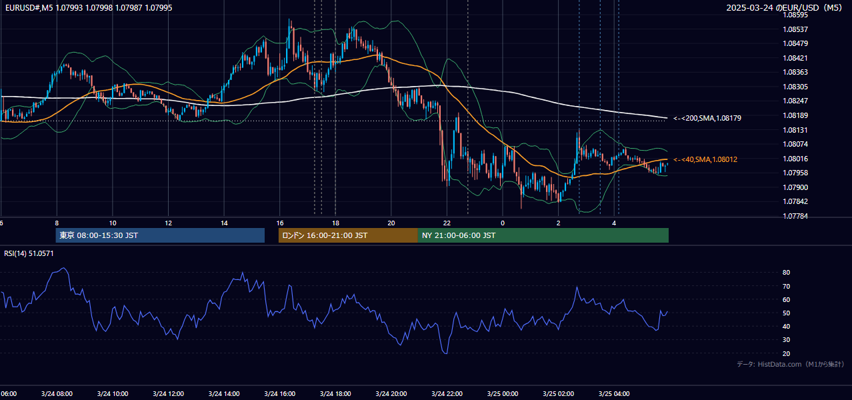
Task: Select the 40 SMA label 1.08012
Action: click(705, 159)
